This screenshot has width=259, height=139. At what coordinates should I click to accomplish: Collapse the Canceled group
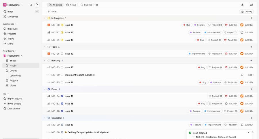pos(44,118)
